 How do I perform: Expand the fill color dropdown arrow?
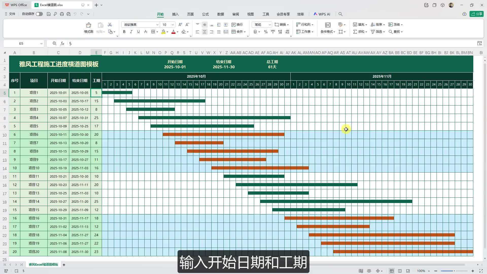[167, 32]
